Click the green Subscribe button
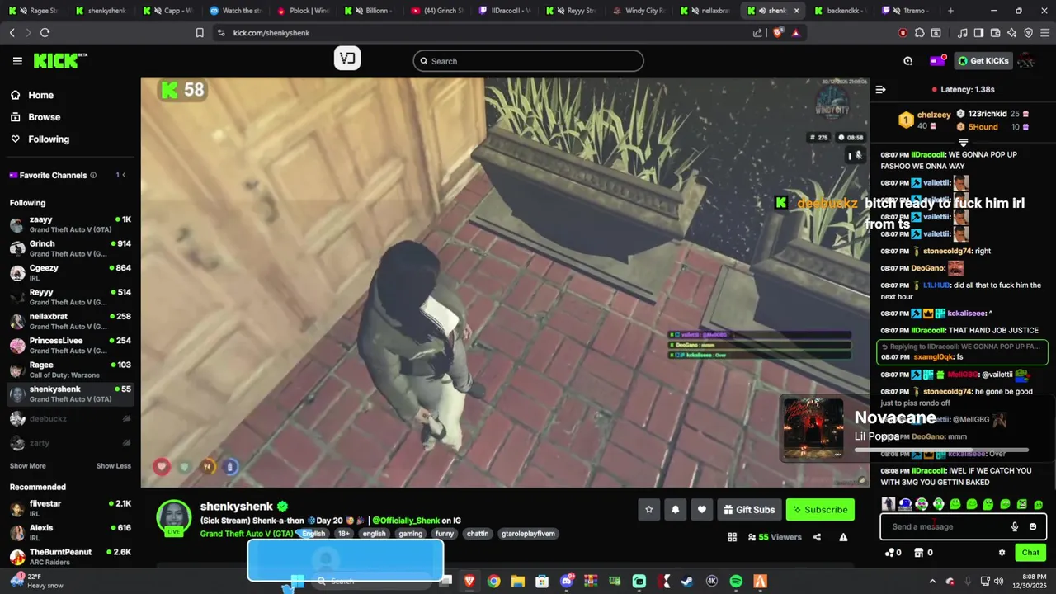Screen dimensions: 1056x594 (x=820, y=510)
